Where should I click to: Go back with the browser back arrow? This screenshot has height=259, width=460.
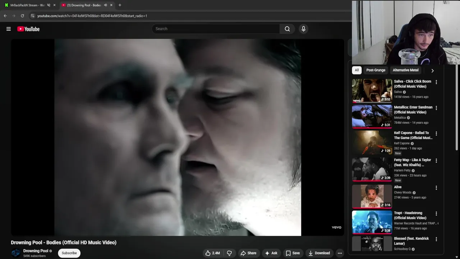tap(5, 16)
